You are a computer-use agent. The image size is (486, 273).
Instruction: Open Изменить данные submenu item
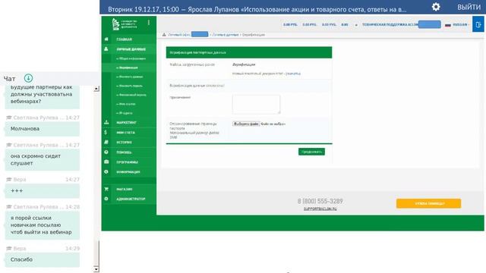coord(130,77)
